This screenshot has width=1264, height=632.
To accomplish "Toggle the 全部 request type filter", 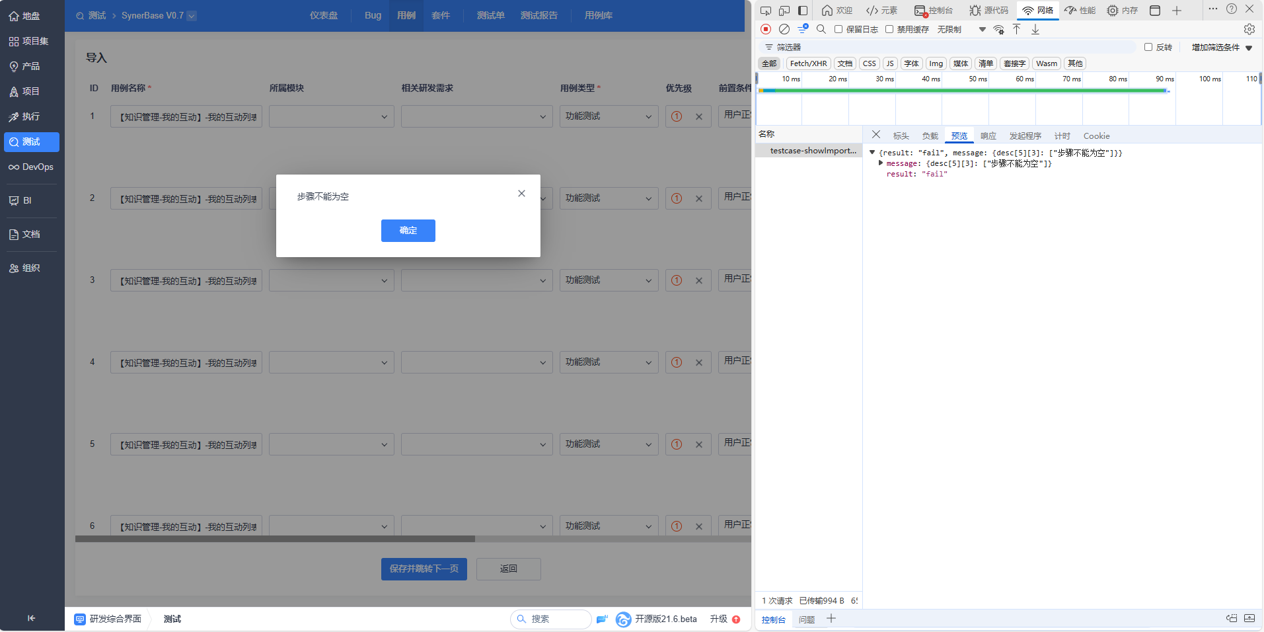I will 769,63.
